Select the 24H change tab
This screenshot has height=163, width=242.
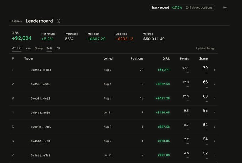point(49,48)
